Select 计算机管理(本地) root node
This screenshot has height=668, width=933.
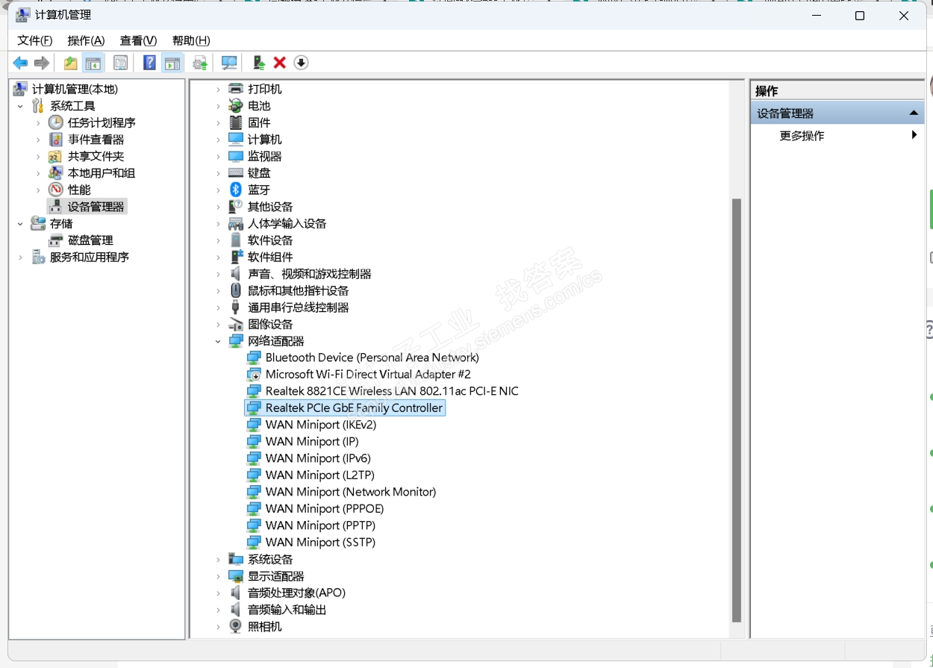(x=75, y=89)
